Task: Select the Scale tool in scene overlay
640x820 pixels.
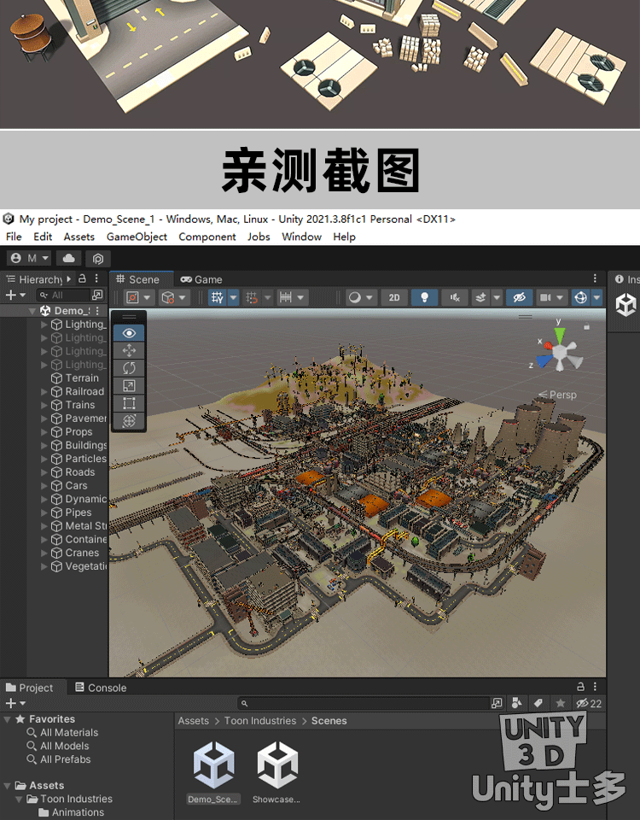Action: (129, 386)
